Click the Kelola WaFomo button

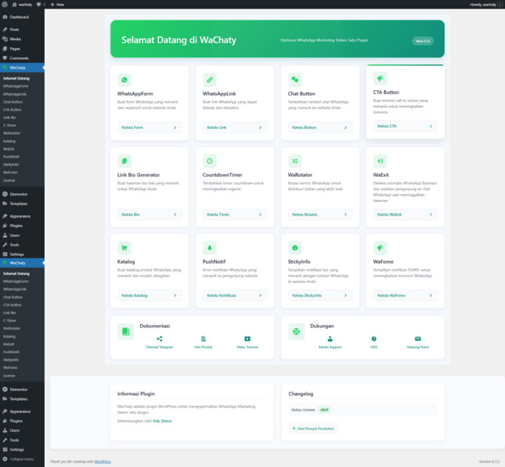click(405, 295)
